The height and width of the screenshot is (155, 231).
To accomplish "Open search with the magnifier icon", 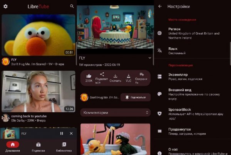I will tap(72, 6).
